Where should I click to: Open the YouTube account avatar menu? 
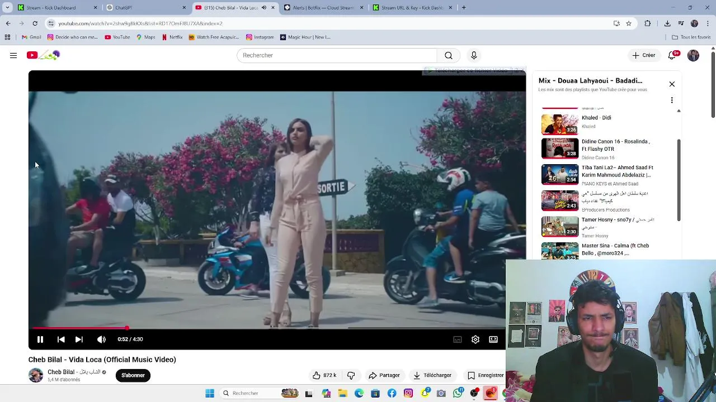[x=693, y=55]
